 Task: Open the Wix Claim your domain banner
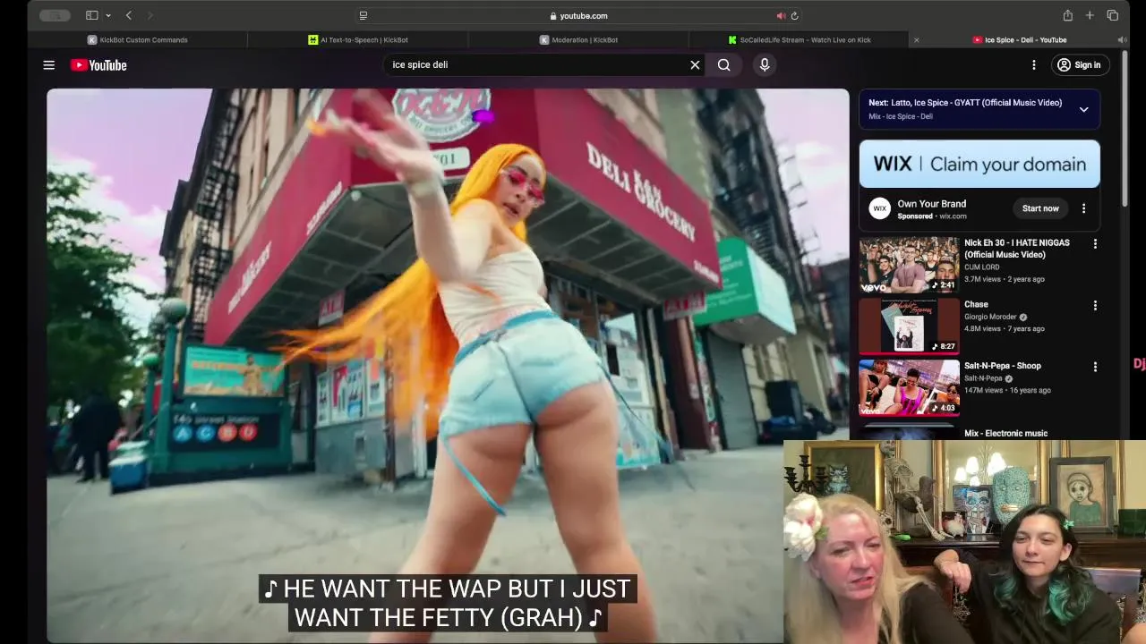click(979, 164)
